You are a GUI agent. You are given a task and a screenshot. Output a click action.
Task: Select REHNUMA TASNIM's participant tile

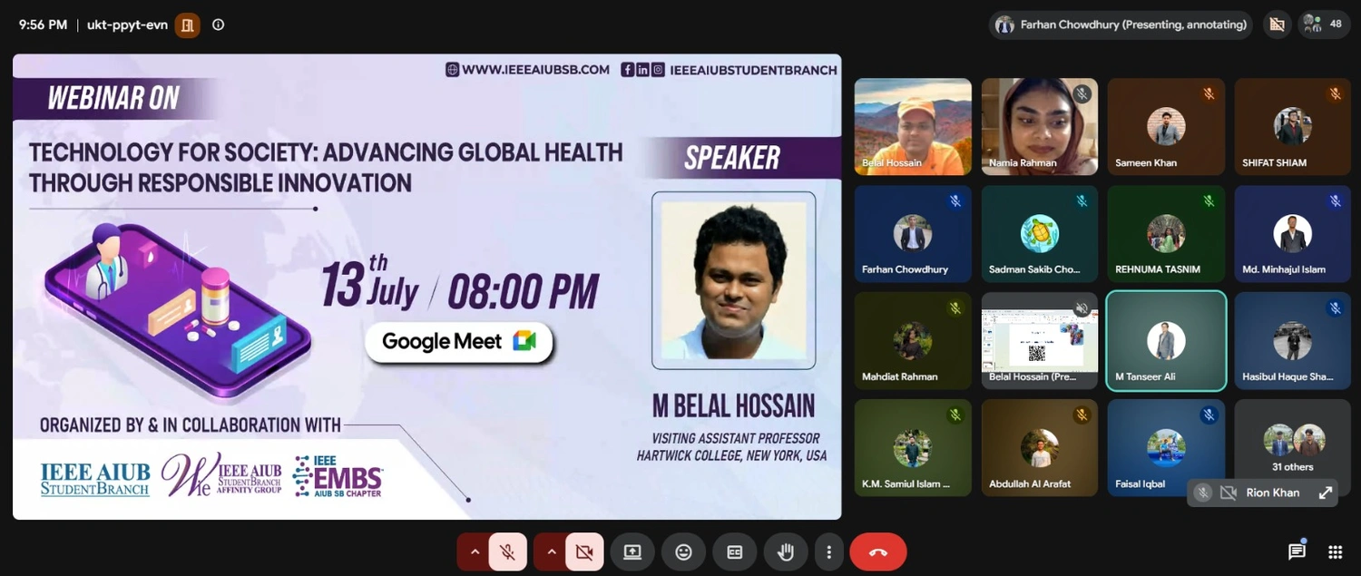point(1166,234)
